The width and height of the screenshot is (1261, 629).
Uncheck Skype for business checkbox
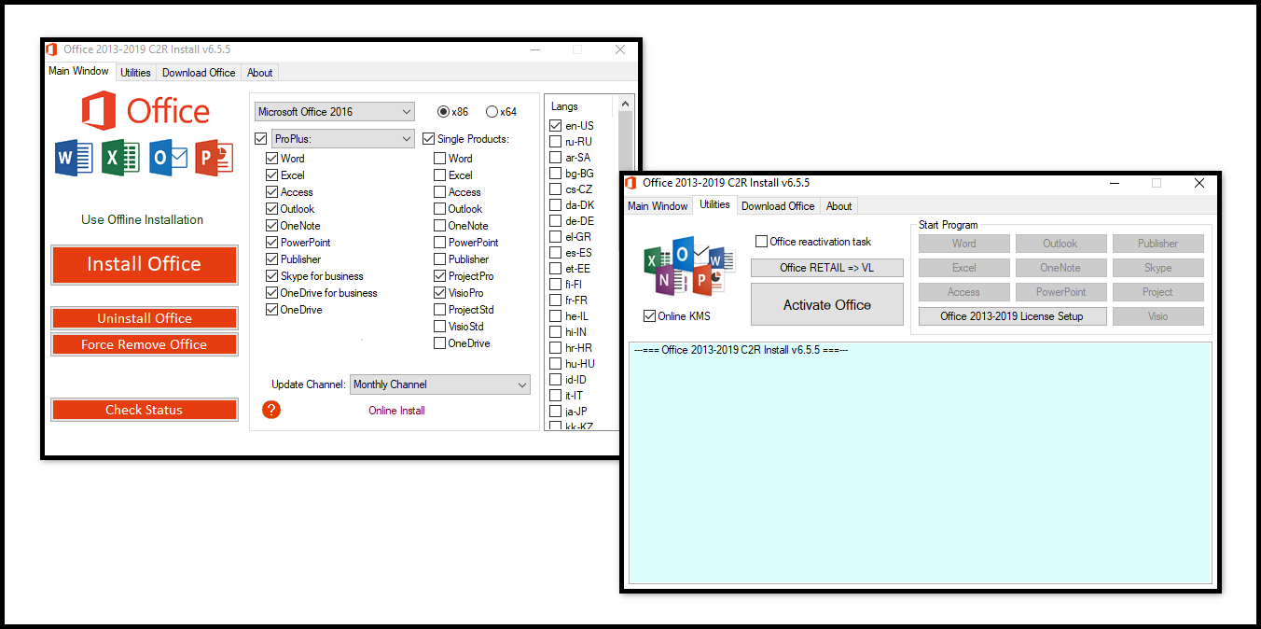pyautogui.click(x=271, y=276)
